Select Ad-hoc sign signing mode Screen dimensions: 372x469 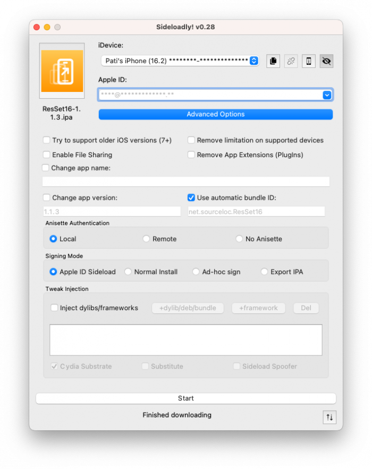coord(196,271)
